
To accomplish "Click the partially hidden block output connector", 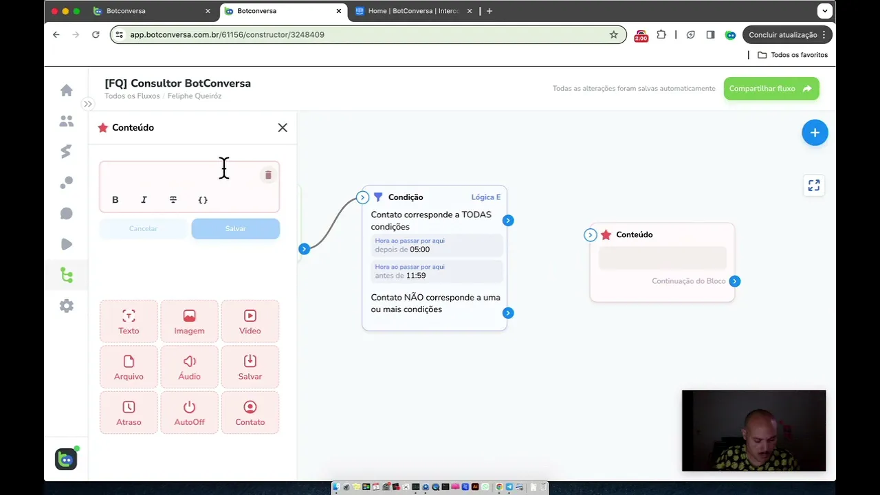I will (x=304, y=249).
